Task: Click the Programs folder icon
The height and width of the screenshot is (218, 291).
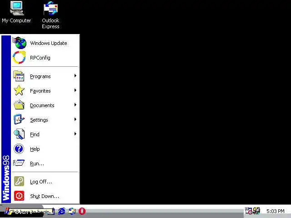Action: coord(19,76)
